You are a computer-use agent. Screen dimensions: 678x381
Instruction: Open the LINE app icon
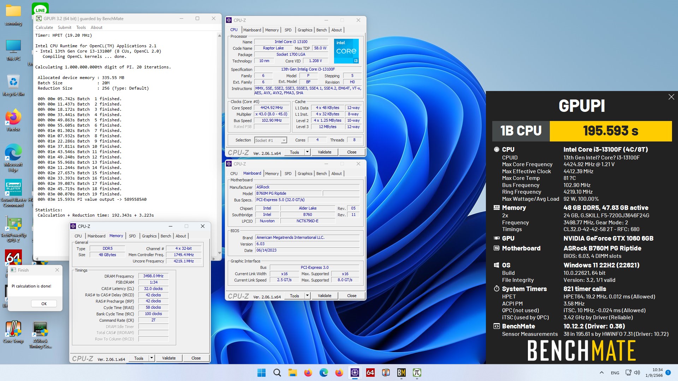click(40, 8)
